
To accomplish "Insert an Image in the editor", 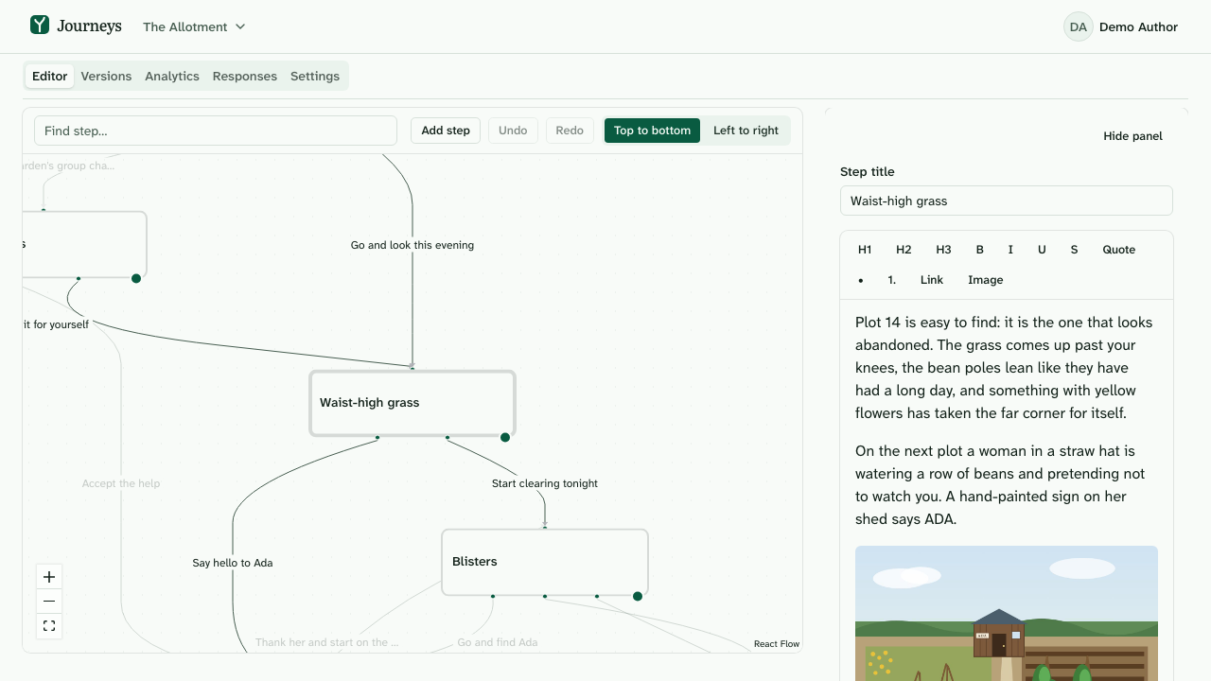I will 986,280.
